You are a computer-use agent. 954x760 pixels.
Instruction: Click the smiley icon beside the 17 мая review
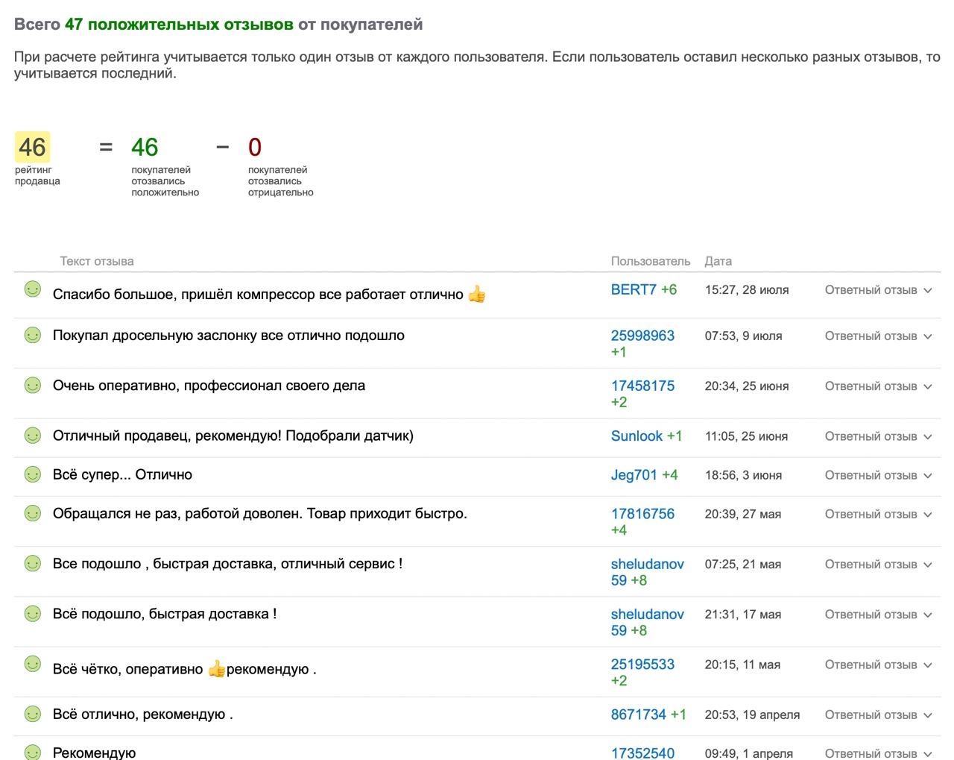tap(33, 613)
